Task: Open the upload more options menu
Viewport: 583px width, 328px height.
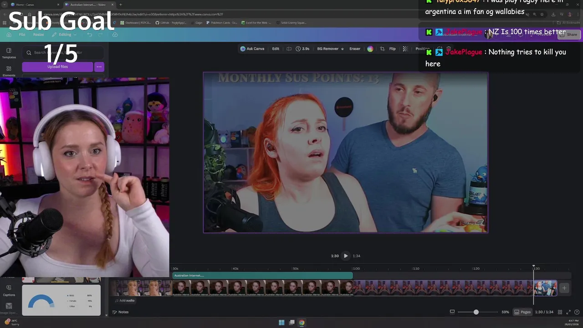Action: pyautogui.click(x=99, y=67)
